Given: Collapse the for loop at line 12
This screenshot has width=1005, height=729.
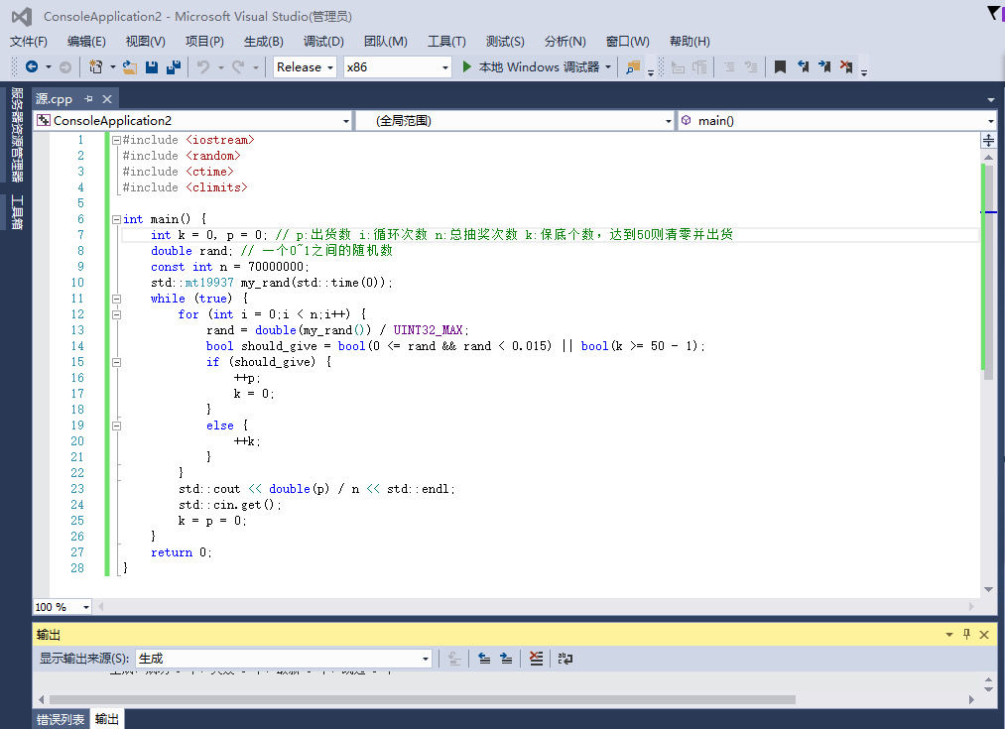Looking at the screenshot, I should click(117, 314).
